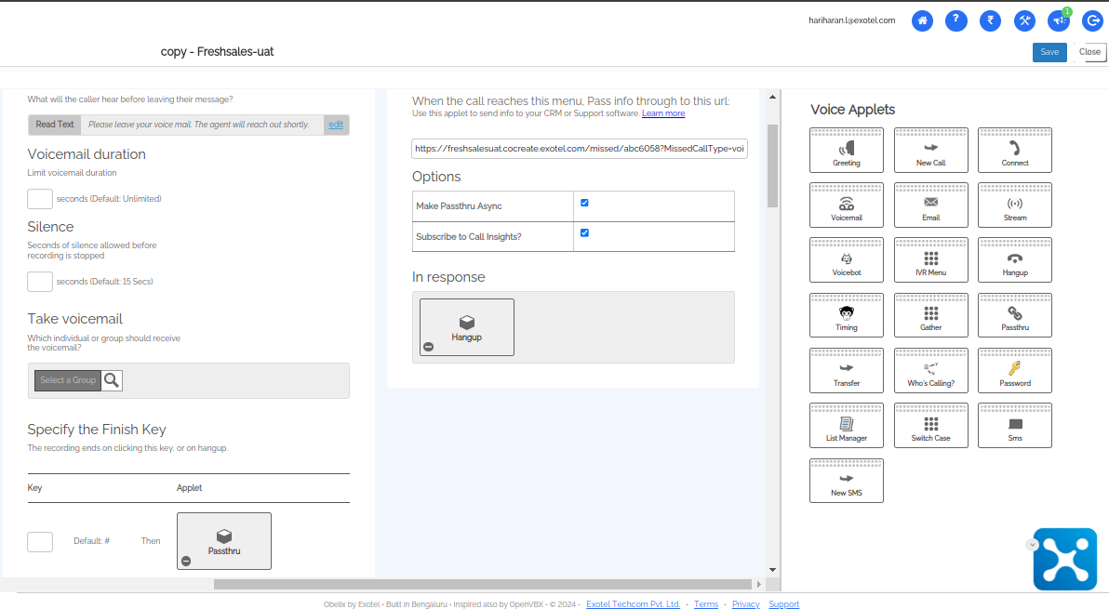Focus the voicemail duration seconds field
Viewport: 1109px width, 609px height.
[x=40, y=199]
